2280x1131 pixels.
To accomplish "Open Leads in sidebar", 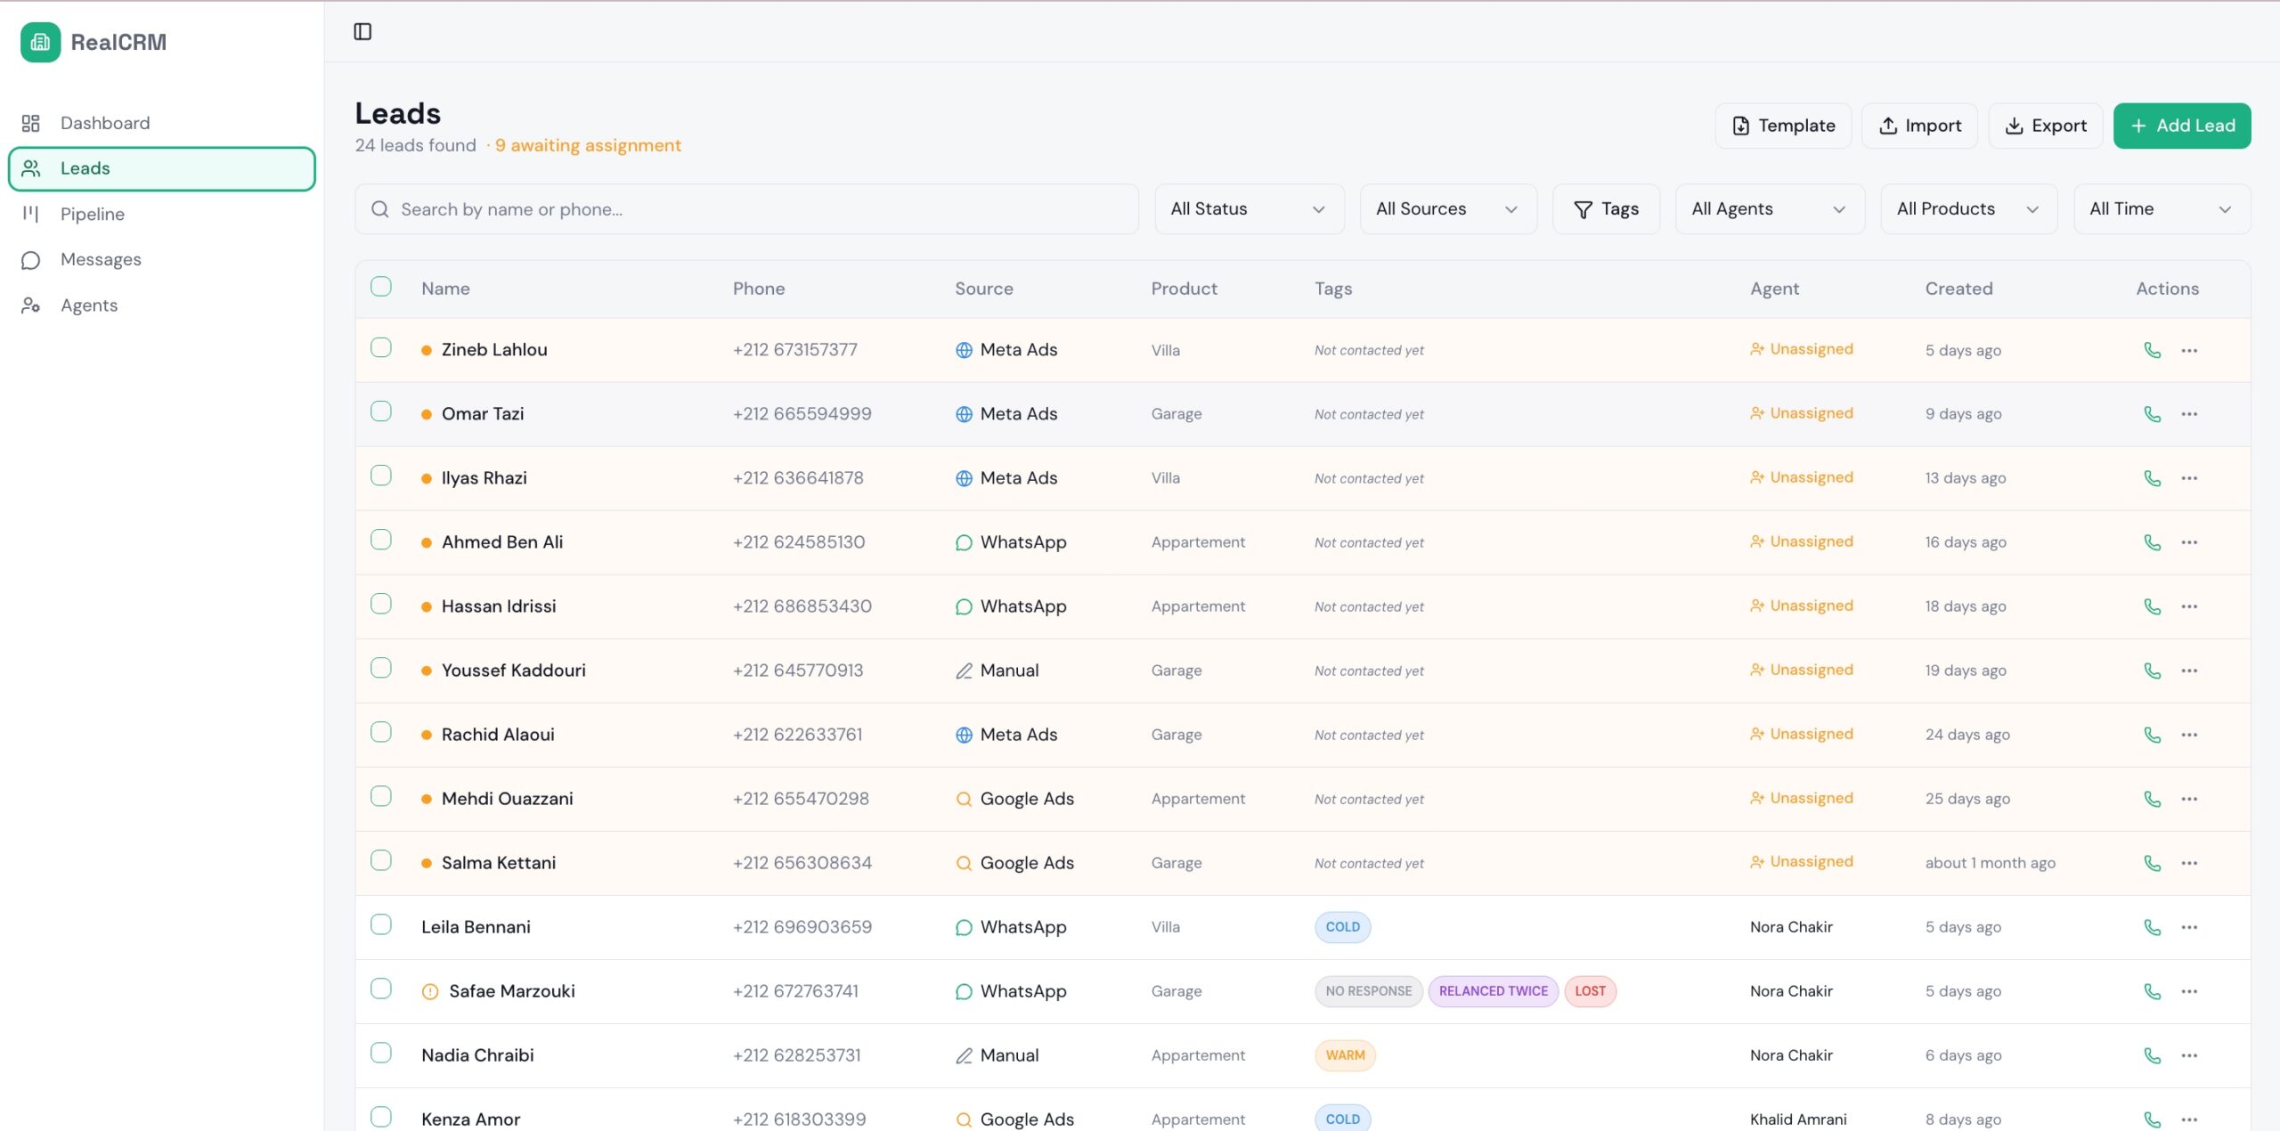I will coord(162,168).
